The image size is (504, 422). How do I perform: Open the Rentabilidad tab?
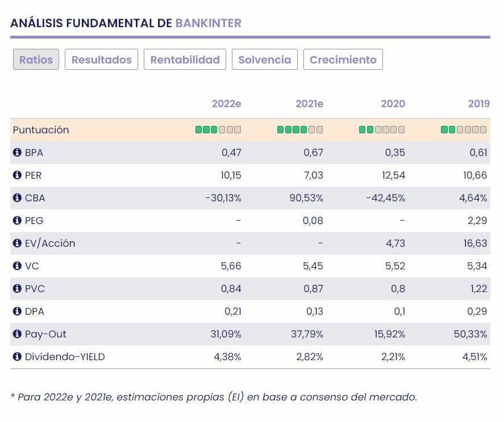point(185,60)
